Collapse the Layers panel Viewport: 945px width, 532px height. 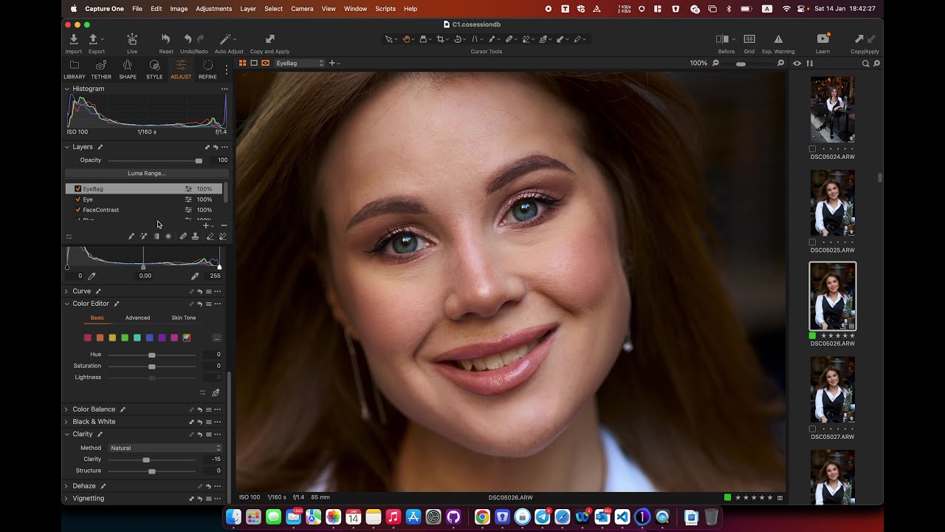click(x=66, y=147)
